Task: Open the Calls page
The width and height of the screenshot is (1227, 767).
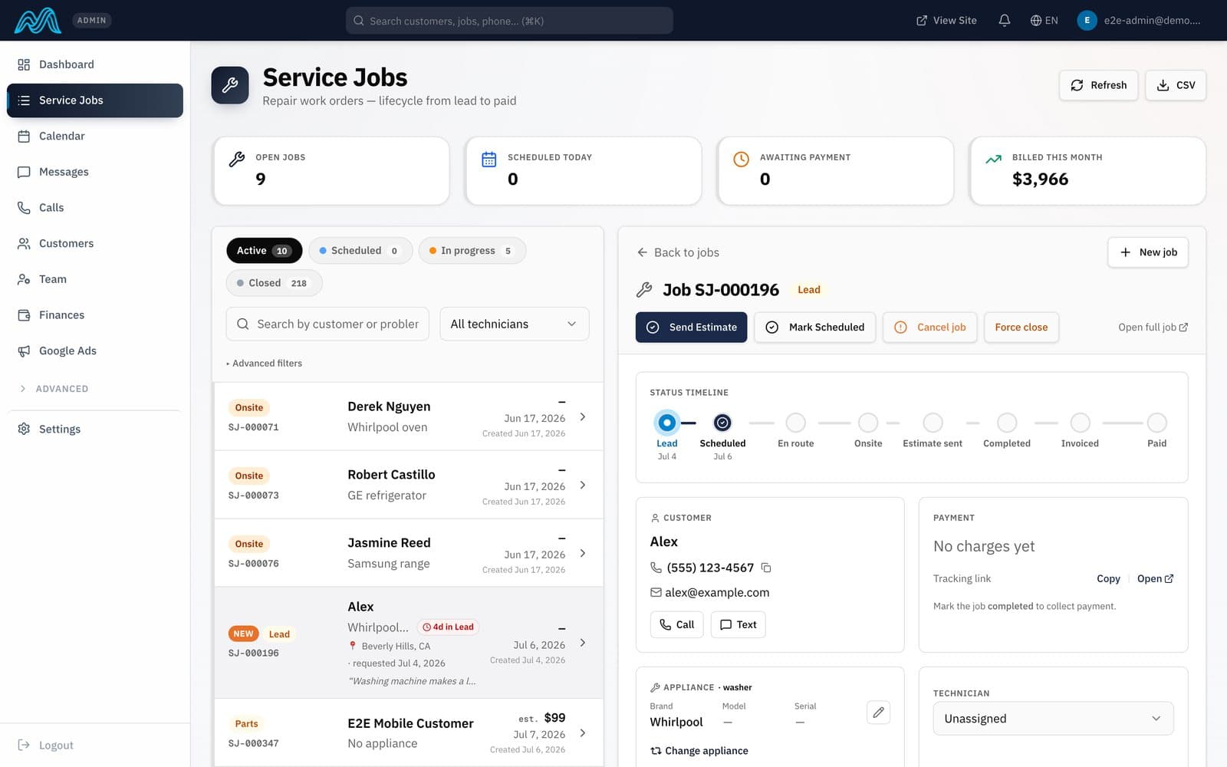Action: click(95, 207)
